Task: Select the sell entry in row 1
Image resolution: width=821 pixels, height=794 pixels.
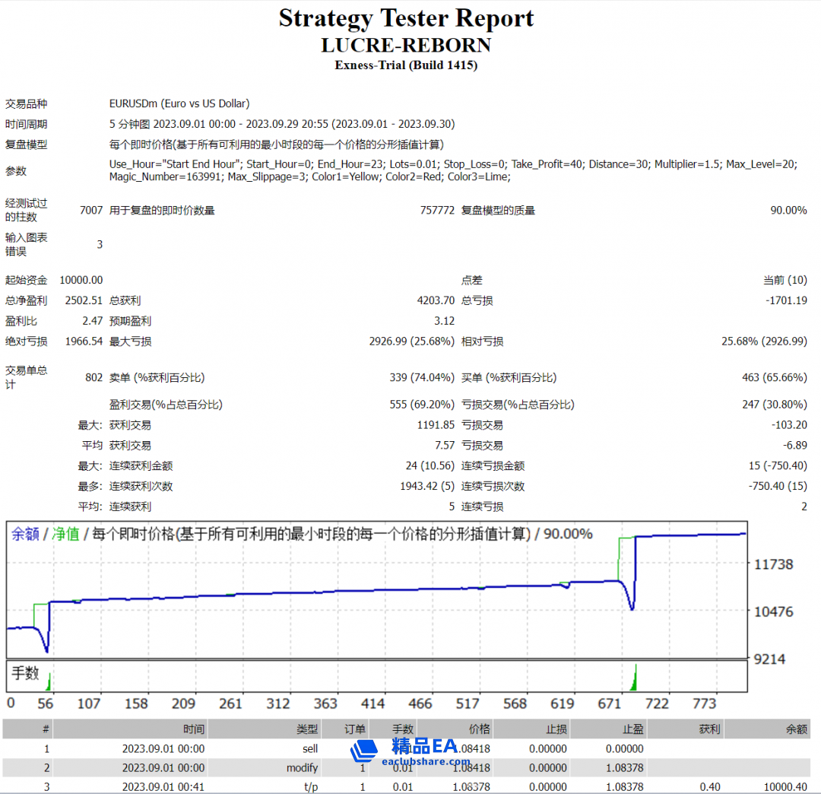Action: pyautogui.click(x=309, y=749)
